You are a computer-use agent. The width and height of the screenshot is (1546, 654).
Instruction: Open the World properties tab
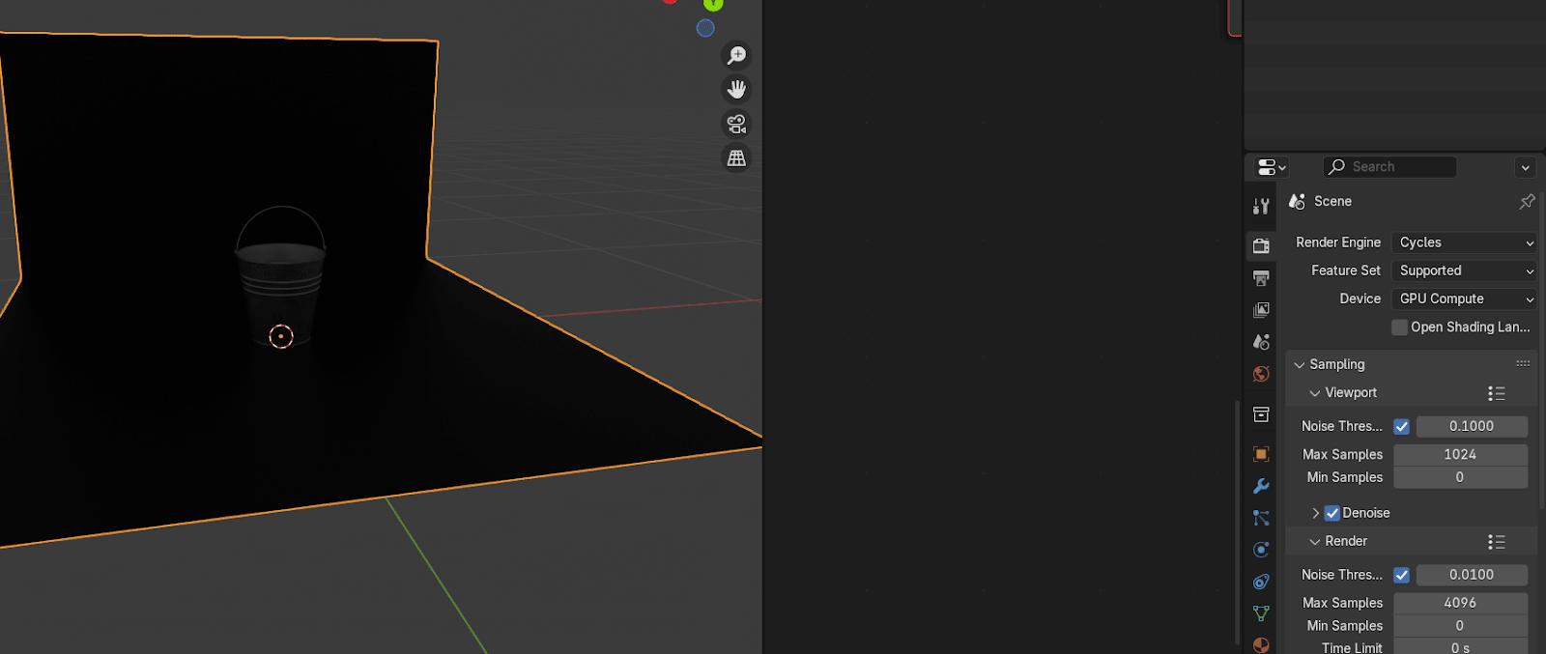[x=1261, y=374]
